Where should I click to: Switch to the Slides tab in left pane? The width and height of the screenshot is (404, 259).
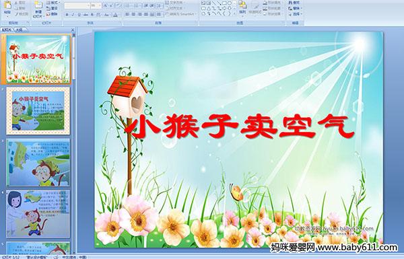7,30
